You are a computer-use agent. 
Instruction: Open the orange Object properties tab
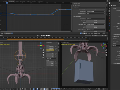click(x=109, y=21)
